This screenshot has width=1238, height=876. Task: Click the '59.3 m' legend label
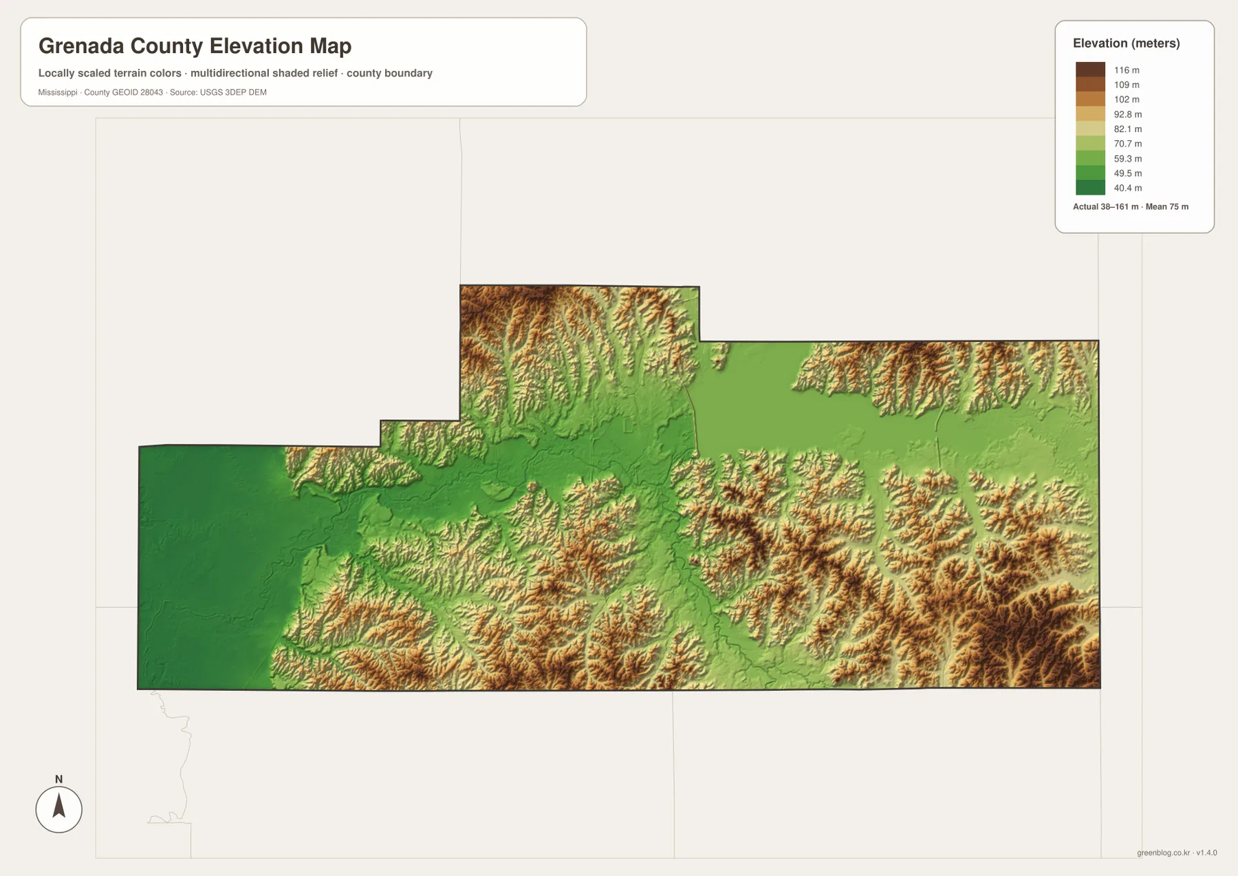point(1128,158)
